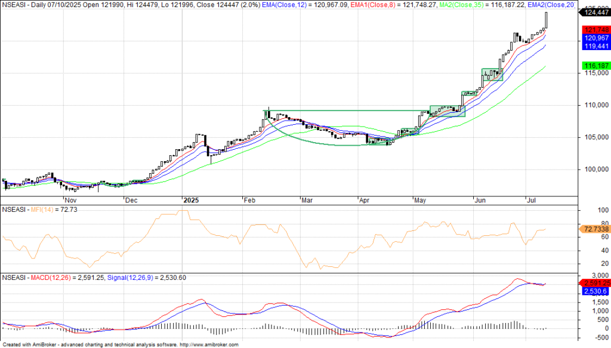
Task: Click the red 121,748 EMA price tag
Action: pyautogui.click(x=594, y=30)
